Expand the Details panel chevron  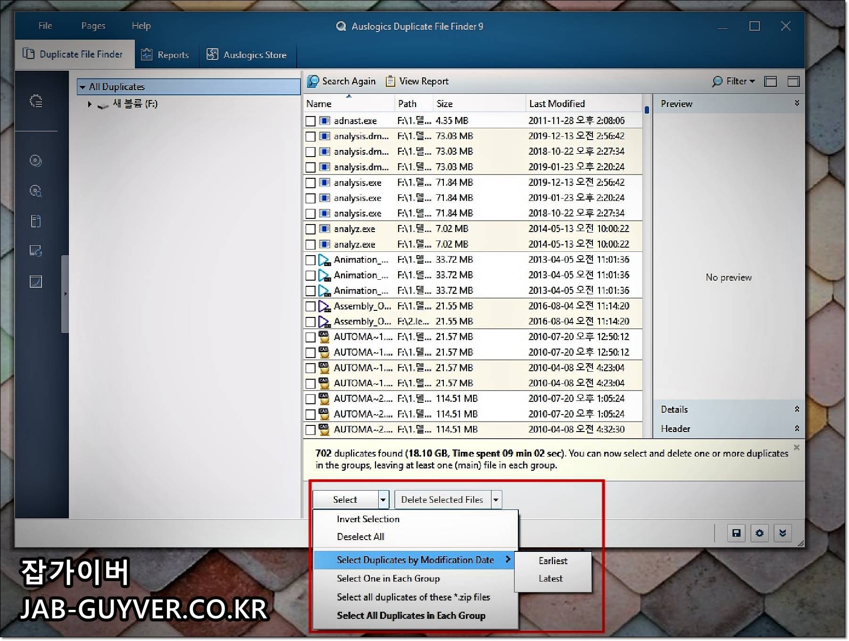tap(797, 409)
